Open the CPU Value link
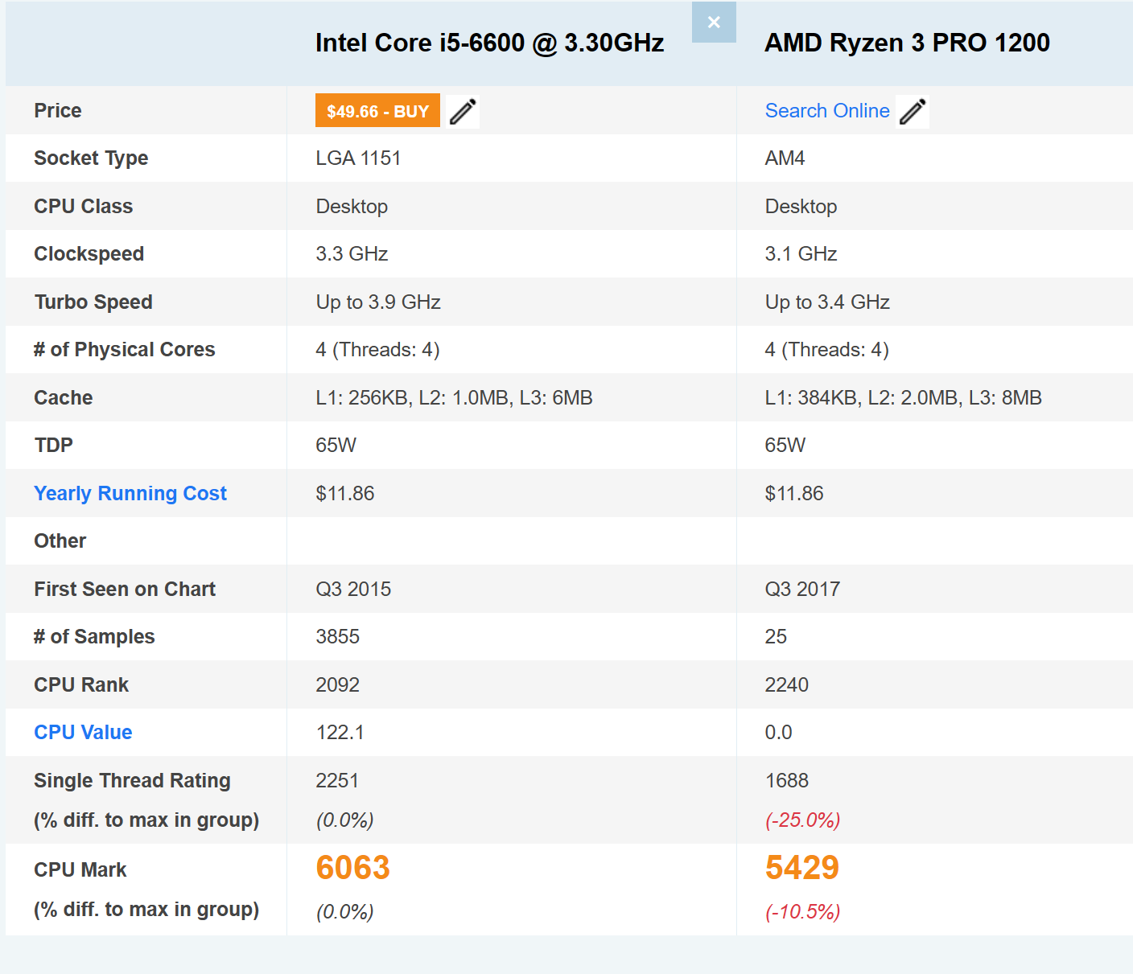Image resolution: width=1133 pixels, height=974 pixels. 83,732
